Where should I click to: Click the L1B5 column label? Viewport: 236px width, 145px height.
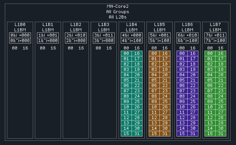coord(160,24)
